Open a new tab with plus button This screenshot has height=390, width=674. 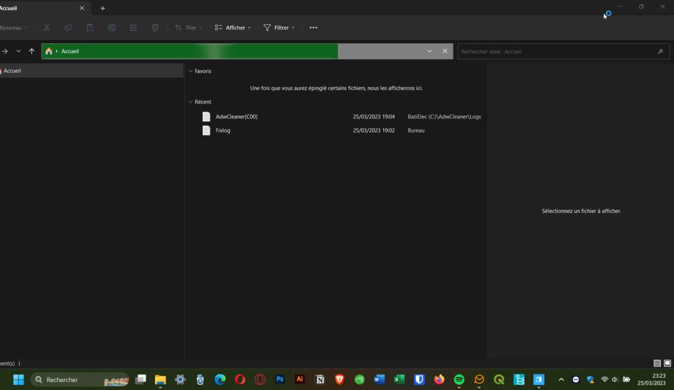[x=102, y=8]
